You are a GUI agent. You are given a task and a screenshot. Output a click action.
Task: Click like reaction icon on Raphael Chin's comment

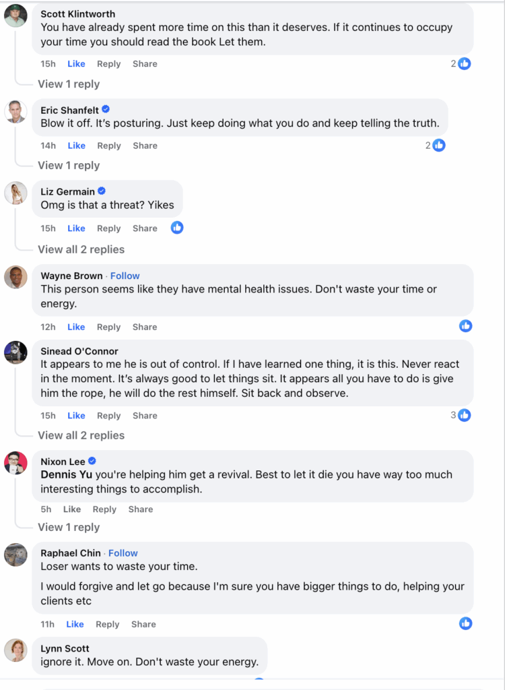pos(465,623)
